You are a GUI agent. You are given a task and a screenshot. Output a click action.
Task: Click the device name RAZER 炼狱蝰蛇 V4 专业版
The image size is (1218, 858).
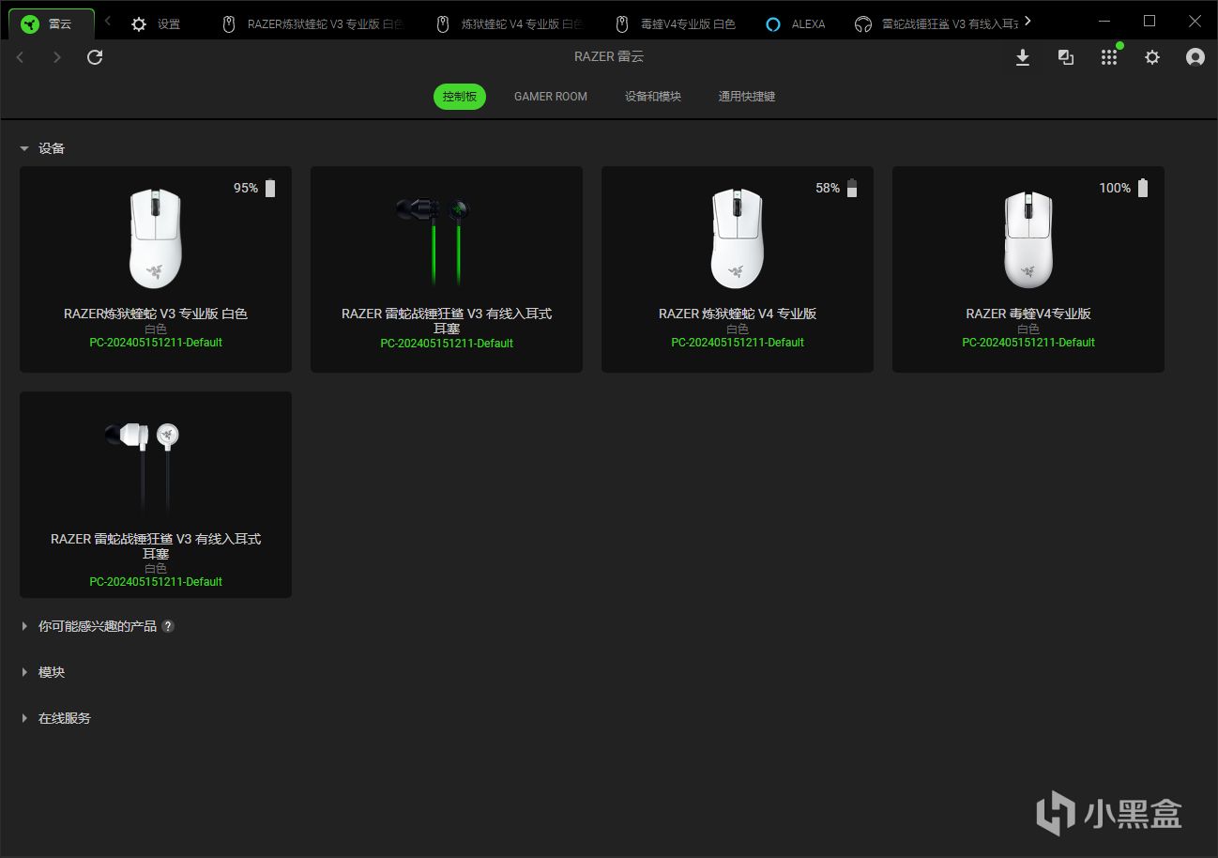(738, 314)
